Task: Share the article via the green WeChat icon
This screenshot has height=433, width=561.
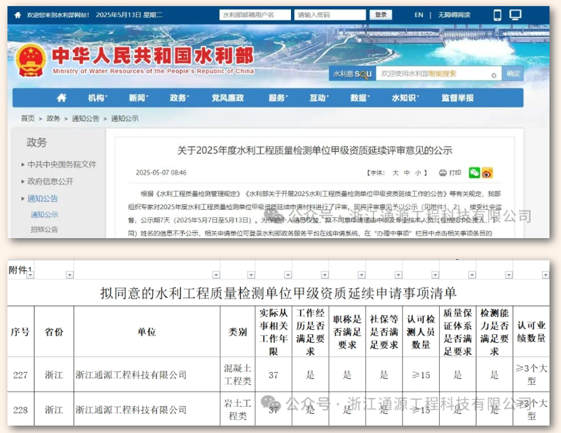Action: pos(474,173)
